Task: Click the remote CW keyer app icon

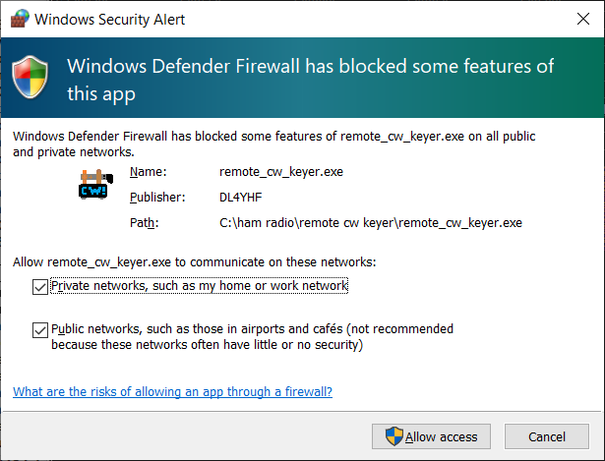Action: click(x=95, y=185)
